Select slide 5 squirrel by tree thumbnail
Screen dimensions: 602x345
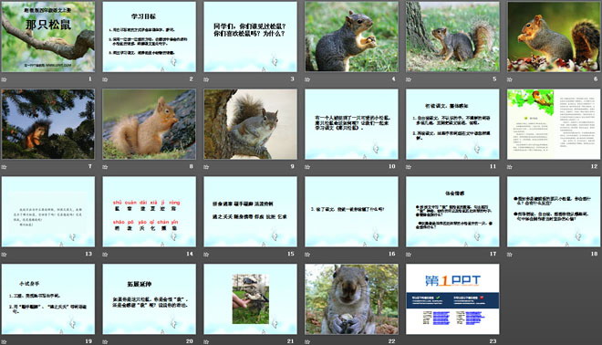tap(452, 37)
